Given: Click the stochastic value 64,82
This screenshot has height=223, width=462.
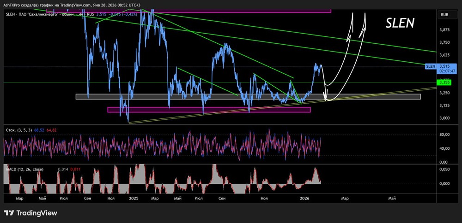Looking at the screenshot, I should [x=51, y=130].
